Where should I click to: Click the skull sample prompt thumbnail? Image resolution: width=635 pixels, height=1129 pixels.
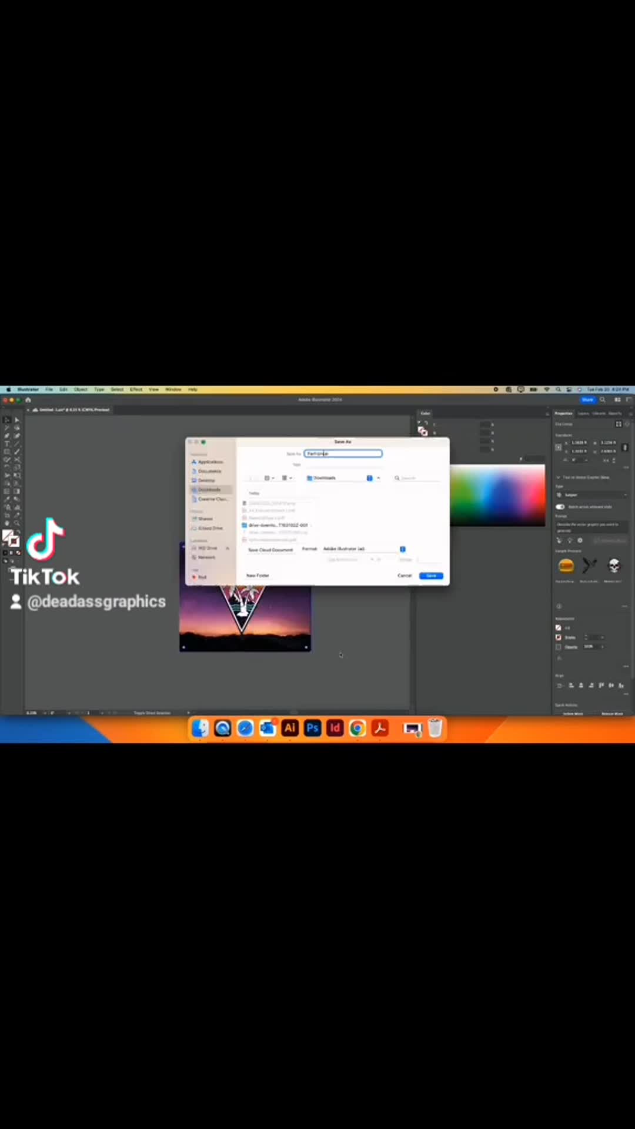pos(614,566)
